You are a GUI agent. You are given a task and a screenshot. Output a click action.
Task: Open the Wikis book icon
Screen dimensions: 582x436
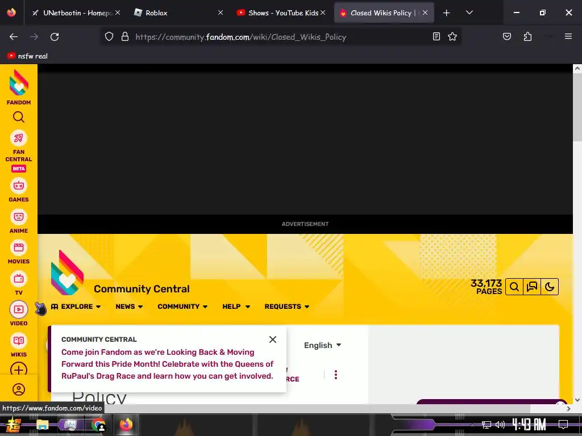(x=19, y=341)
